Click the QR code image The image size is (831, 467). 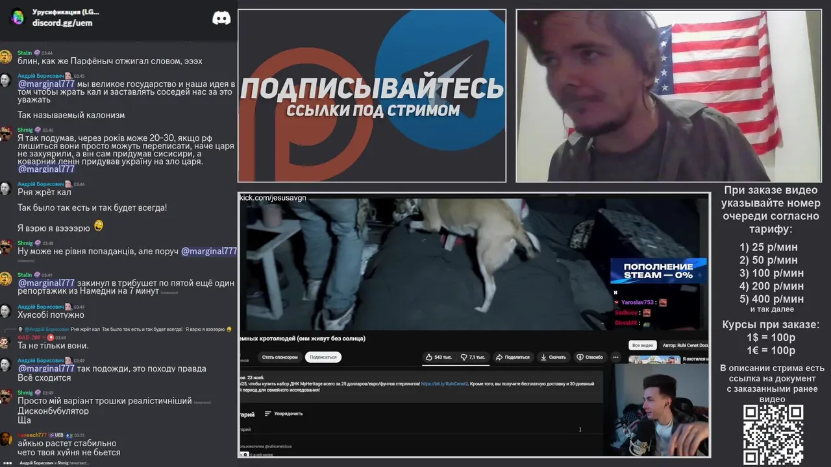[x=773, y=435]
